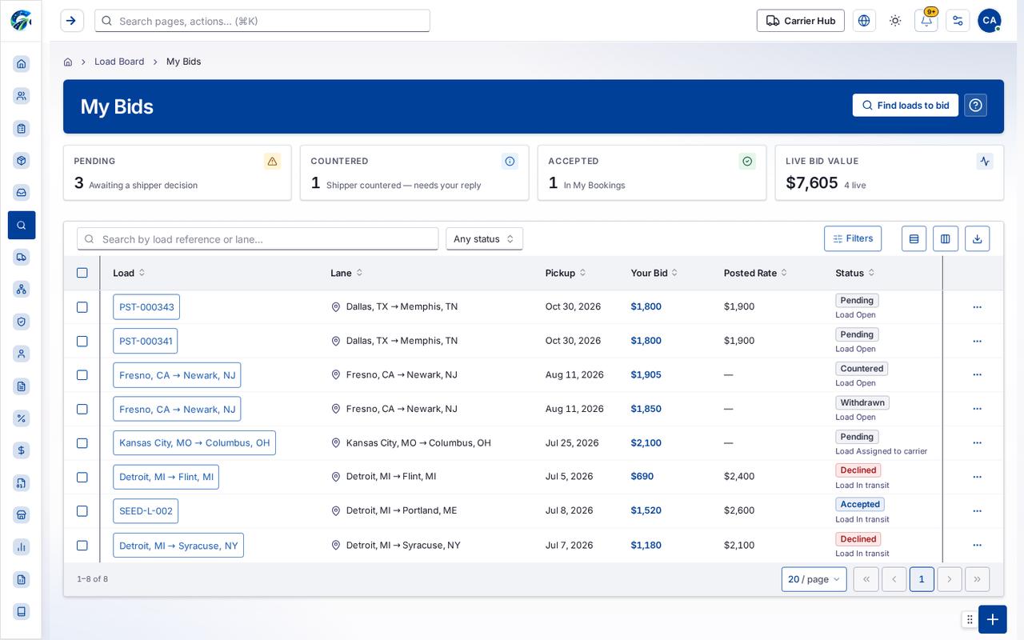Open the CA user avatar menu

(989, 21)
